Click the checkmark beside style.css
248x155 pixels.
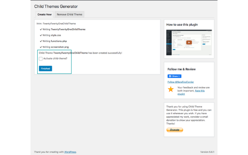click(x=41, y=35)
